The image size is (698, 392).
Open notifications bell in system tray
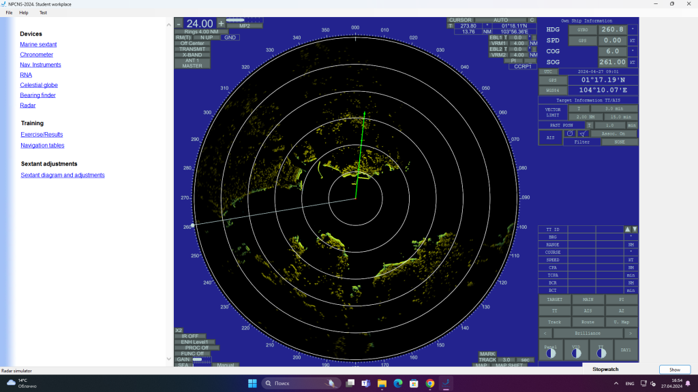click(x=688, y=384)
